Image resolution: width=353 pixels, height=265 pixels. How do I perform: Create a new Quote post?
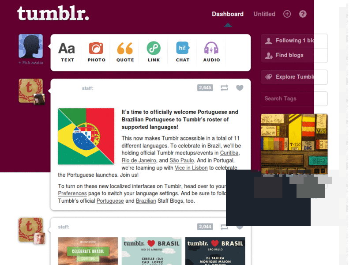click(125, 52)
